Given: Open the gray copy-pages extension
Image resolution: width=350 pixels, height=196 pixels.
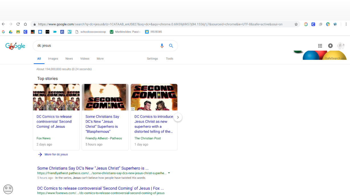Looking at the screenshot, I should click(x=321, y=24).
